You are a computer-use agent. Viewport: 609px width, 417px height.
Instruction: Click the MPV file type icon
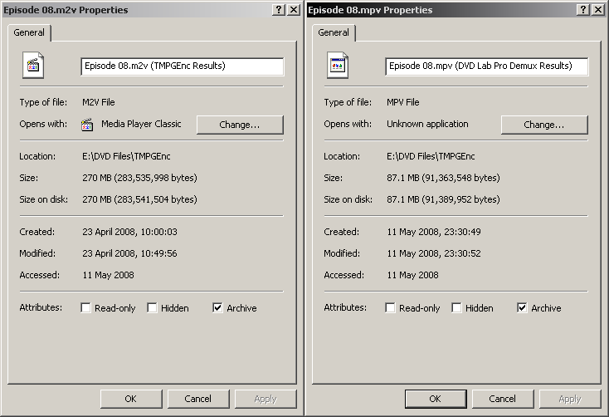click(x=338, y=66)
